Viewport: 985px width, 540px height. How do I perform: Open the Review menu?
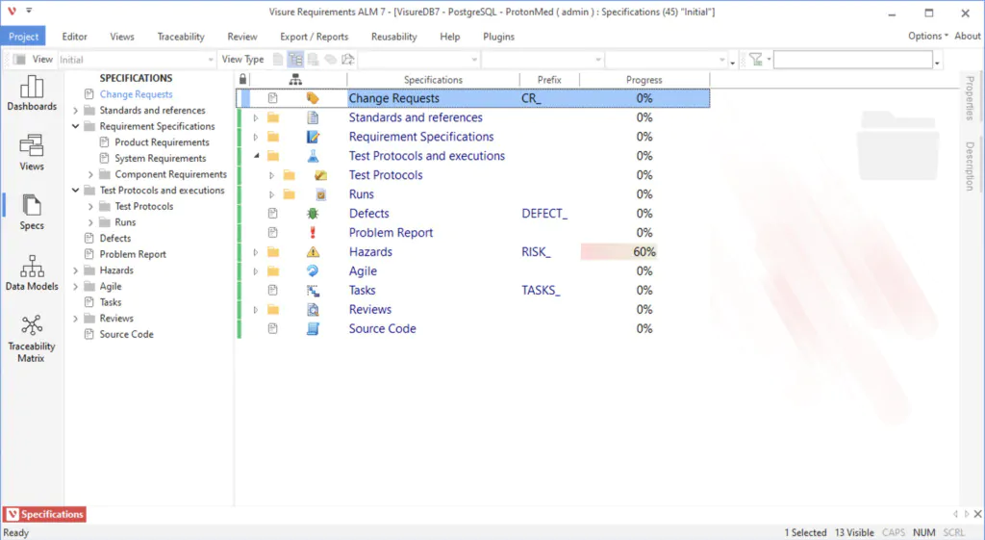(242, 37)
